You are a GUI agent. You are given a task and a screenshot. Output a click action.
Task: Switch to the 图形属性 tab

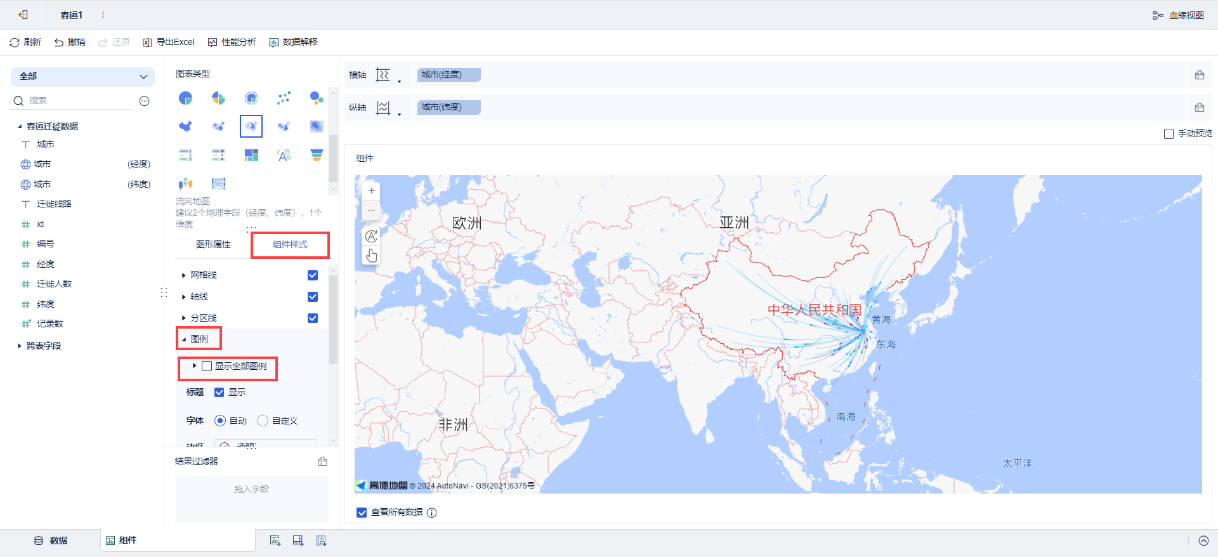click(213, 245)
